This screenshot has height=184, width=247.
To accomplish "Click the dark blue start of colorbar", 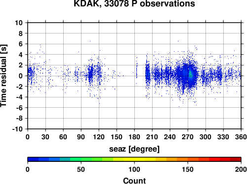I will 33,159.
